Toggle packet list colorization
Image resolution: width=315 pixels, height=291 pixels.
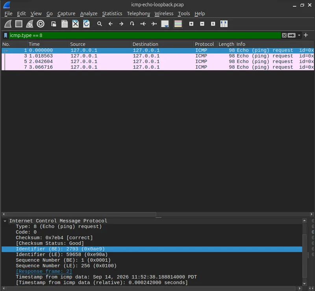pos(178,24)
